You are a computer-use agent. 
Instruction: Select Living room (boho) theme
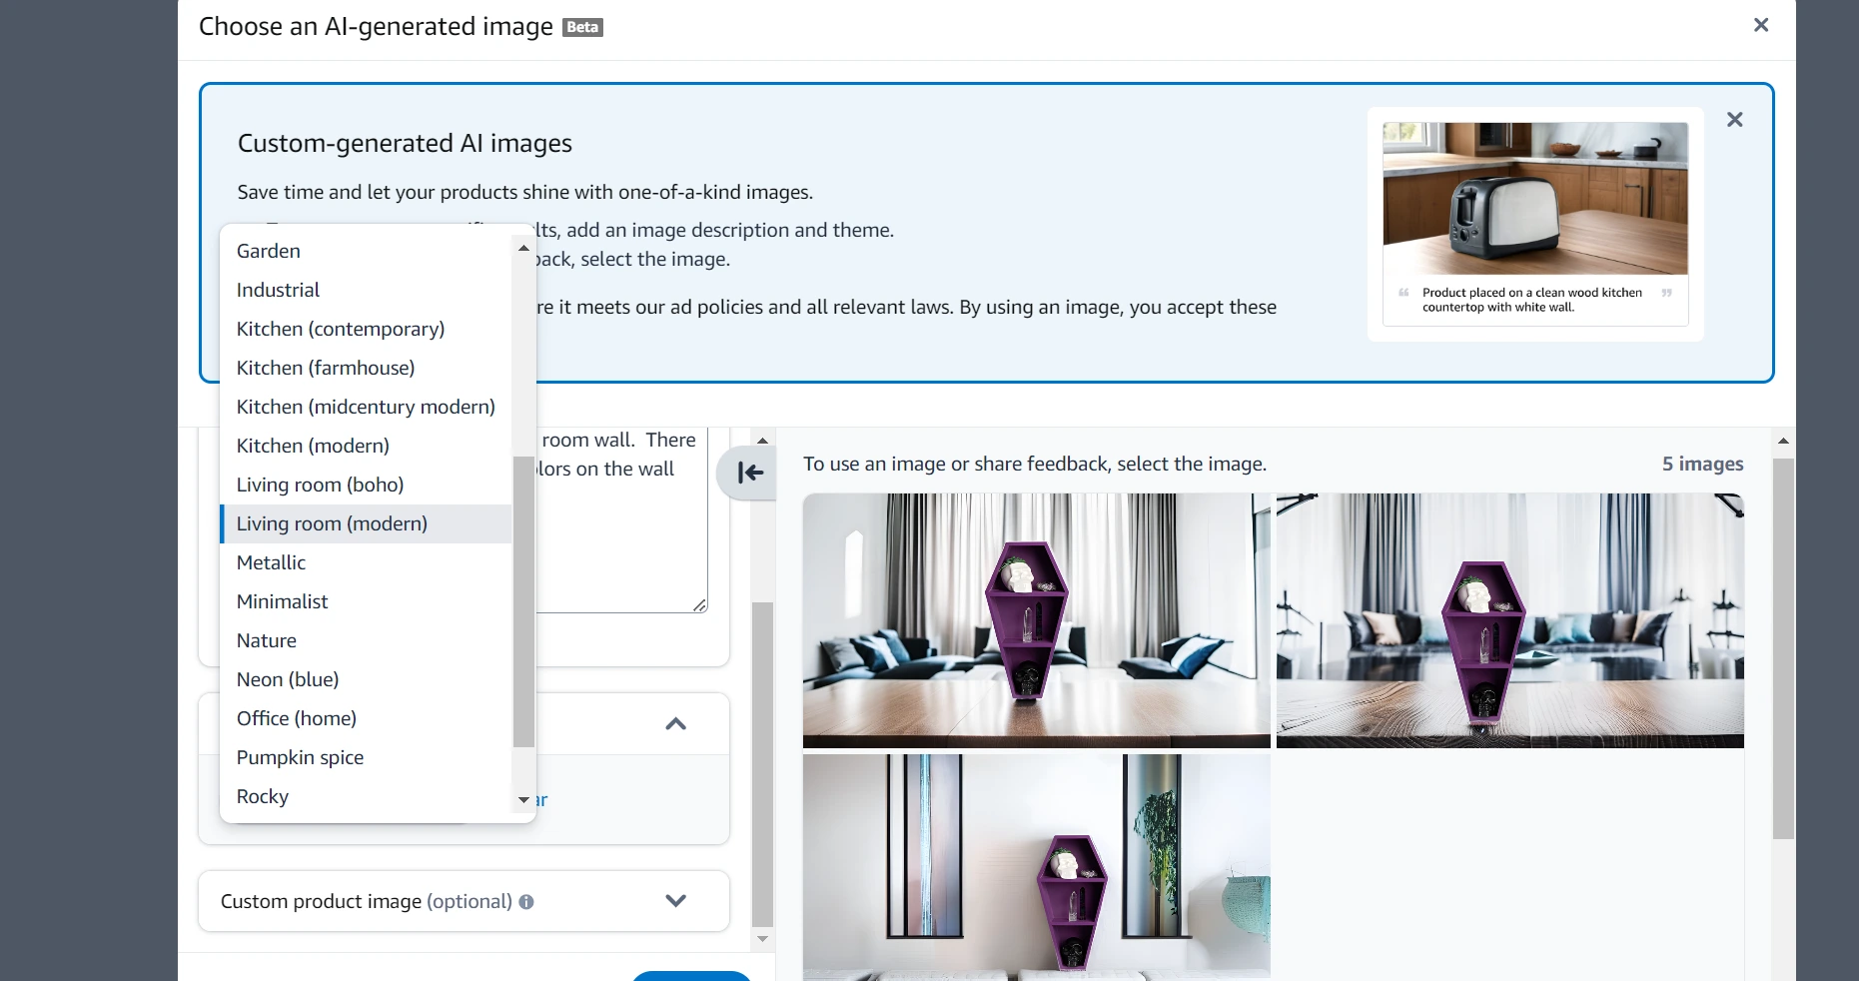tap(320, 485)
